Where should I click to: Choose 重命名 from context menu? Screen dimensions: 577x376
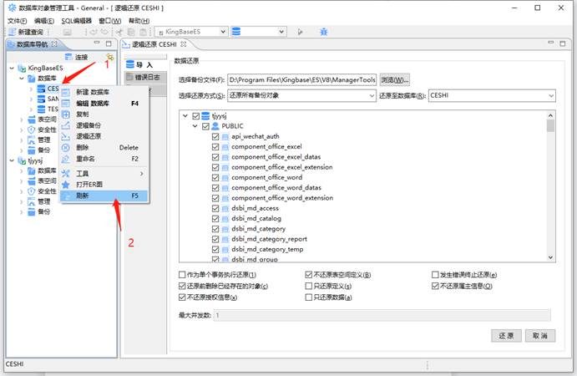tap(104, 159)
